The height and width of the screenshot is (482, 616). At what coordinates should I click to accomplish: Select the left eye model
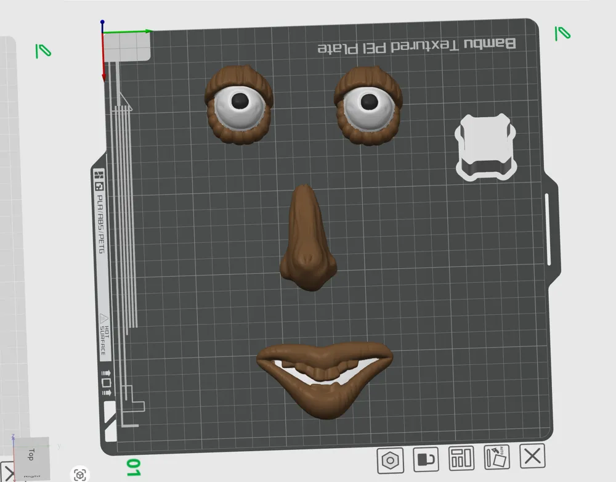[x=239, y=105]
